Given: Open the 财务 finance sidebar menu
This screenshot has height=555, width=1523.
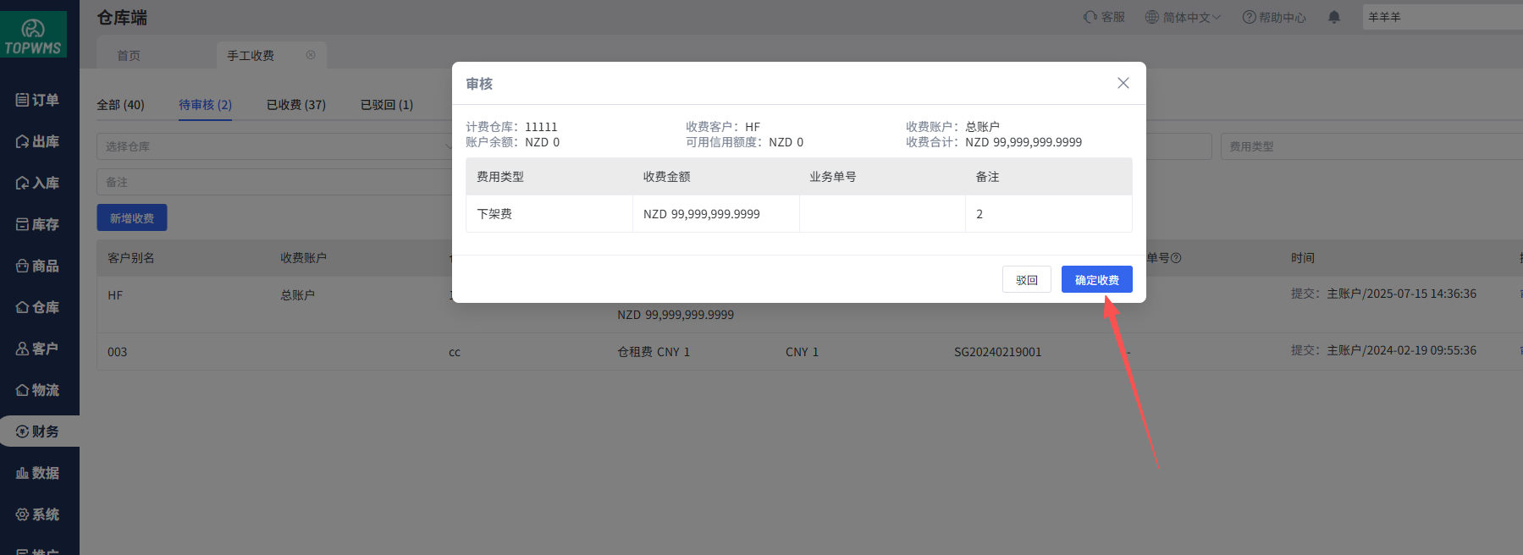Looking at the screenshot, I should 38,431.
